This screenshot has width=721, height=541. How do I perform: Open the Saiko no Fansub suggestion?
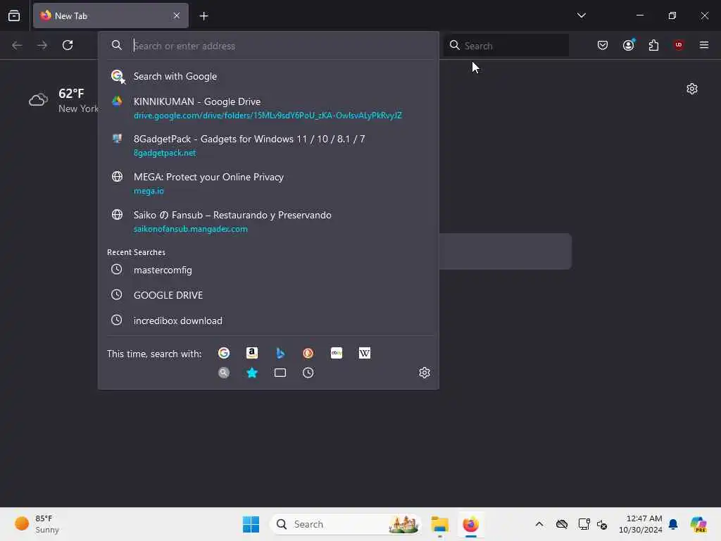(268, 221)
